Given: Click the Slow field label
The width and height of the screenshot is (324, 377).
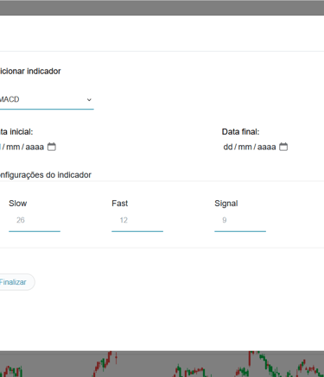Looking at the screenshot, I should (18, 204).
